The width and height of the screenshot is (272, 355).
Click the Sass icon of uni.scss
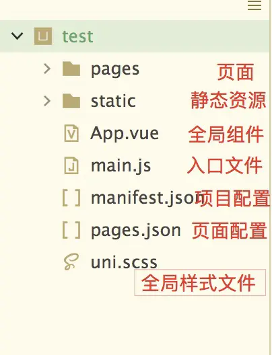pyautogui.click(x=71, y=262)
